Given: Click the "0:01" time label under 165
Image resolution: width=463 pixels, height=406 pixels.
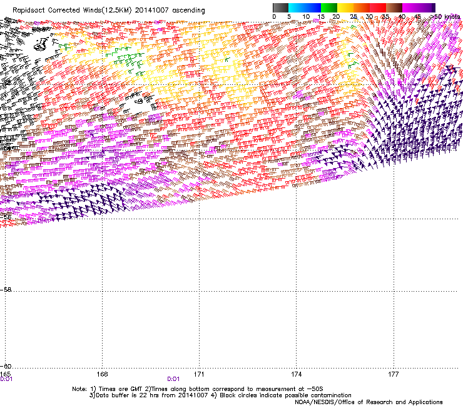Looking at the screenshot, I should (6, 379).
